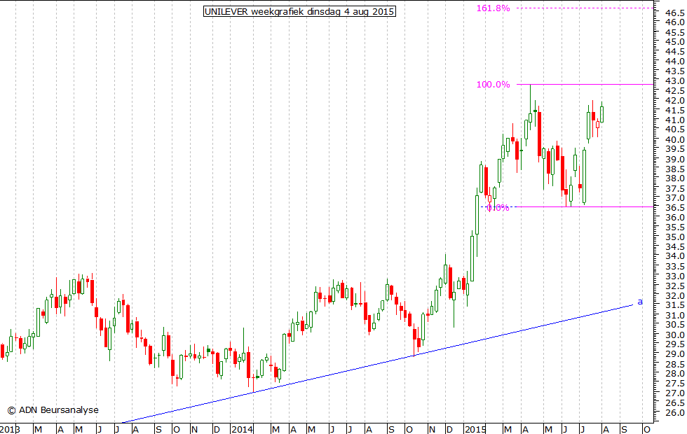Screen dimensions: 687x434
Task: Select the '2015' year label on time axis
Action: pyautogui.click(x=475, y=429)
